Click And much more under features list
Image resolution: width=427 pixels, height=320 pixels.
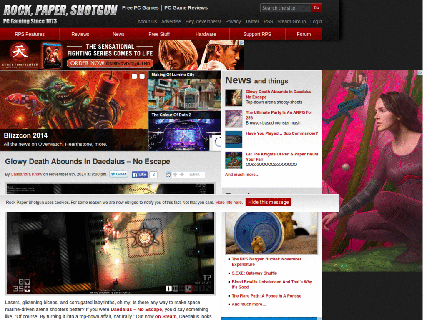coord(249,304)
